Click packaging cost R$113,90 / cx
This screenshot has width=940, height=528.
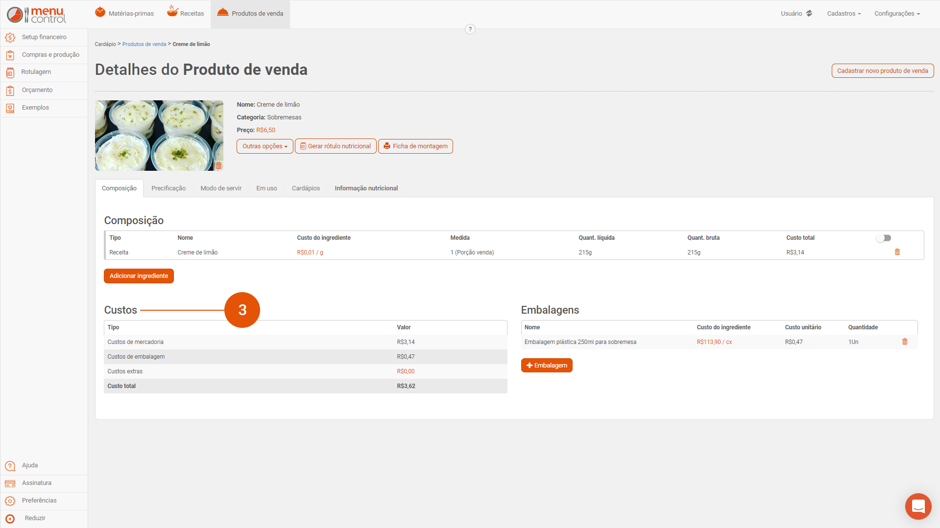714,342
